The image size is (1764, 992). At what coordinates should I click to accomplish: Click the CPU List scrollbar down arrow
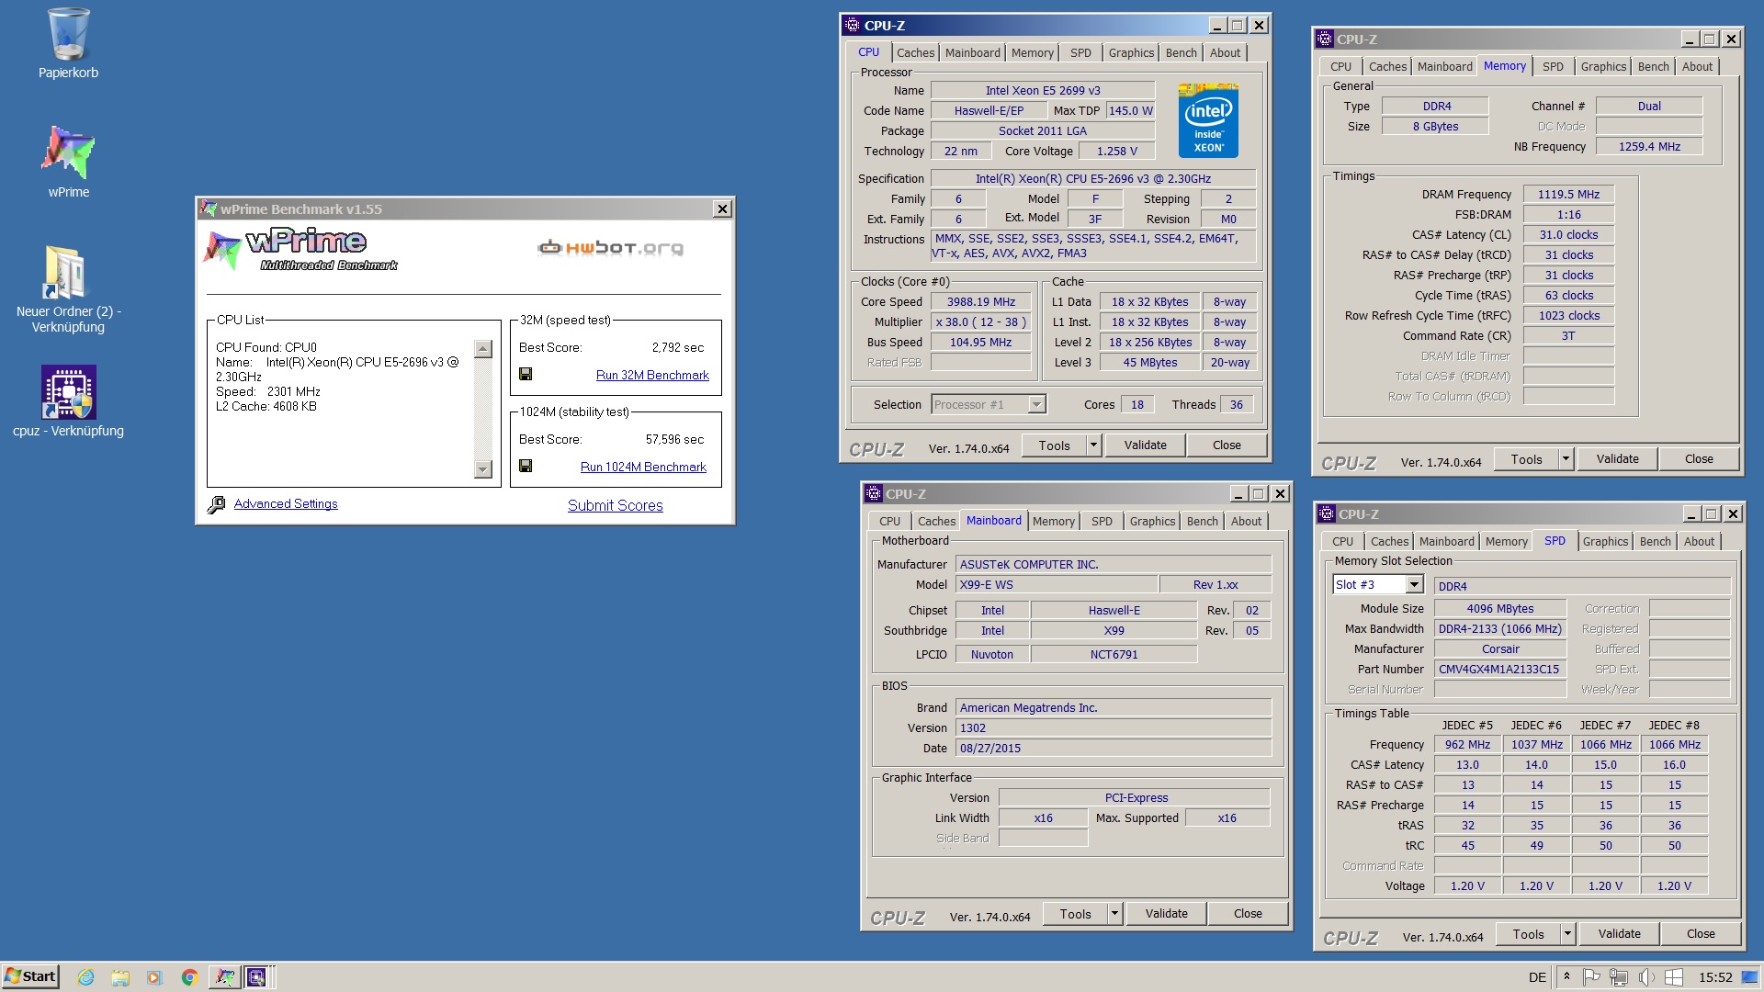[483, 469]
